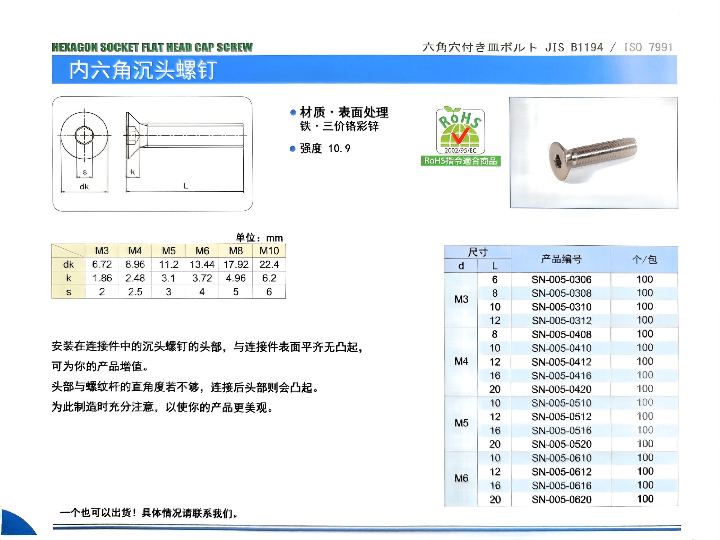Click the screw dimension technical drawing
This screenshot has width=720, height=540.
[x=153, y=154]
